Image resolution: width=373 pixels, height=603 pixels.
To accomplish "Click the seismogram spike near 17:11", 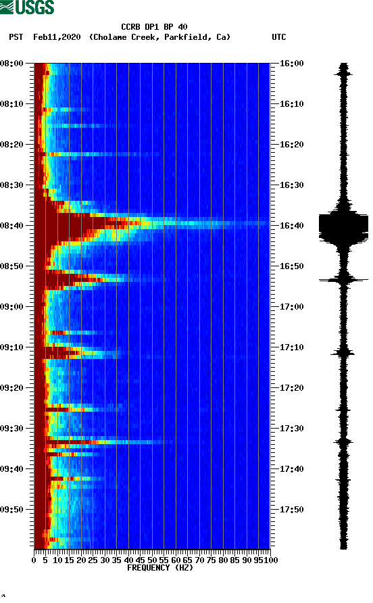I will (x=343, y=352).
